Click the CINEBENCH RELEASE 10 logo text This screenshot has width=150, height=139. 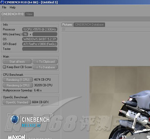click(x=35, y=122)
